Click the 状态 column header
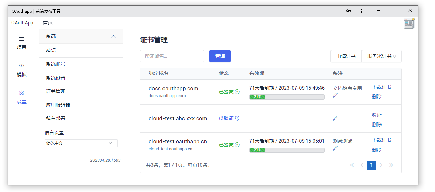The width and height of the screenshot is (435, 192). point(224,74)
